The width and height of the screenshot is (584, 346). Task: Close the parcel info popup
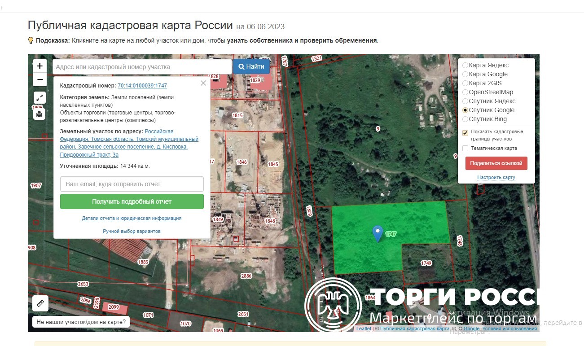pos(203,83)
